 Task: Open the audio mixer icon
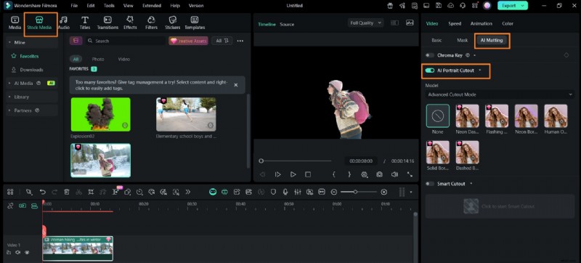[298, 192]
